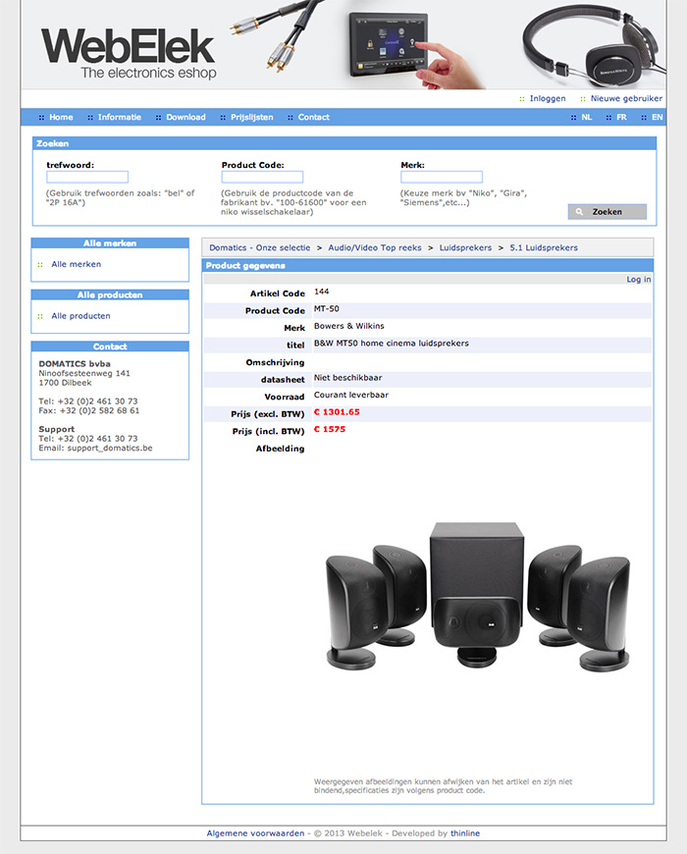Focus the trefwoord search field
The image size is (687, 854).
point(87,177)
